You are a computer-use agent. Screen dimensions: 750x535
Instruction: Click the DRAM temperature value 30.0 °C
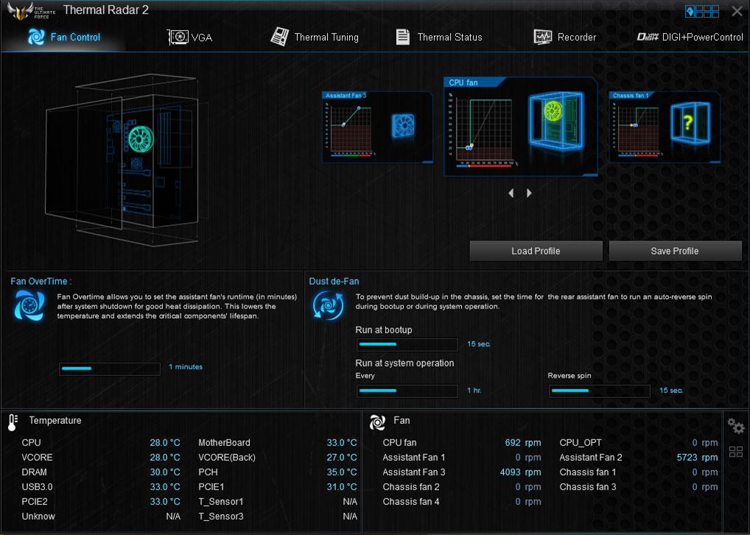pyautogui.click(x=165, y=472)
